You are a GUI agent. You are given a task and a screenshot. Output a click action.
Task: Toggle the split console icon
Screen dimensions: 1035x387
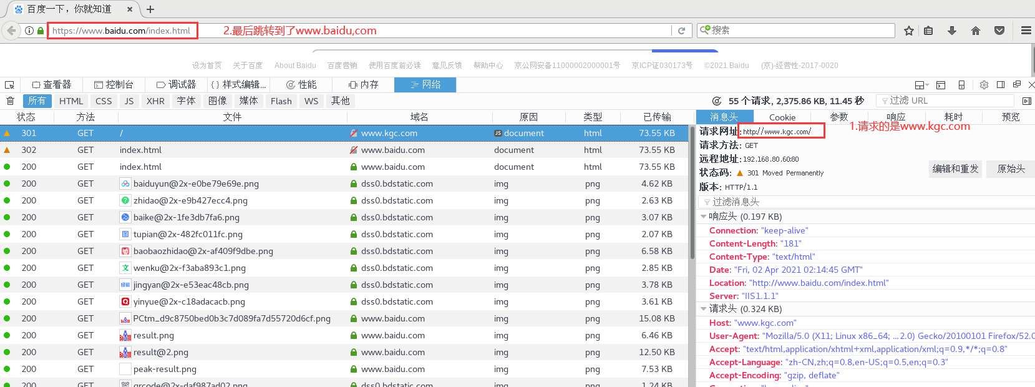click(941, 85)
